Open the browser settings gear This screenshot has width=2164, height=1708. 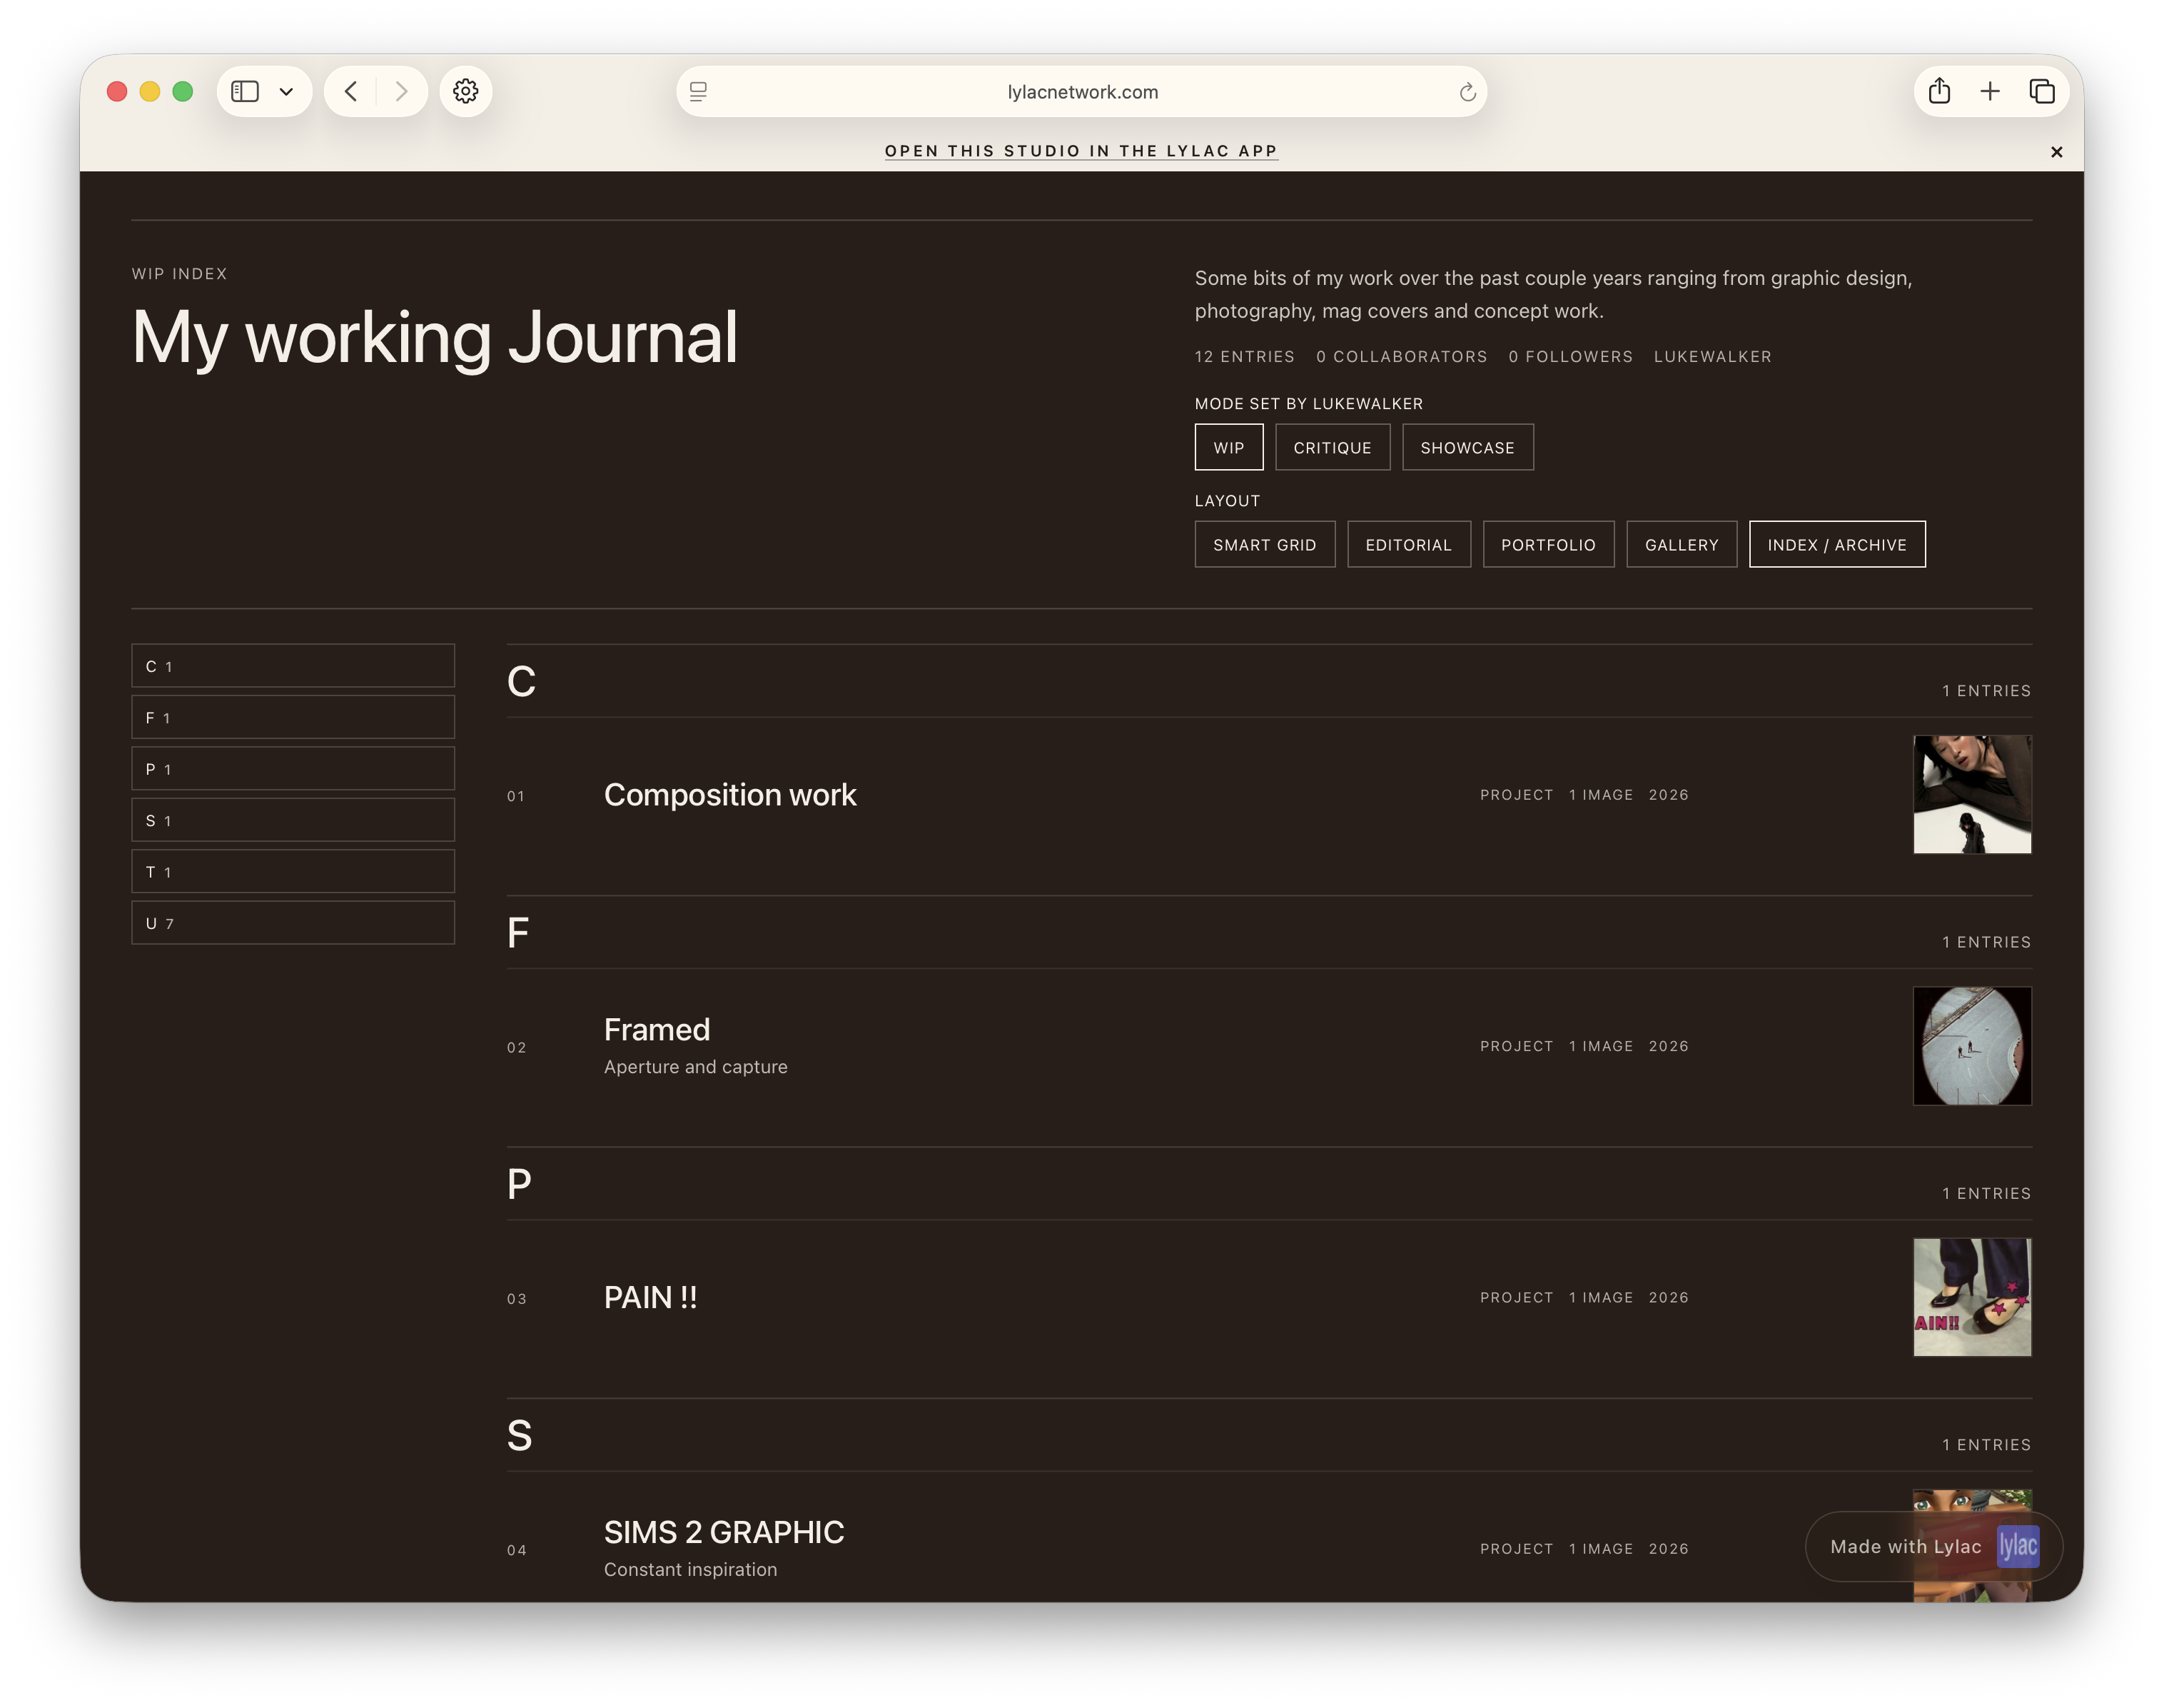click(466, 91)
